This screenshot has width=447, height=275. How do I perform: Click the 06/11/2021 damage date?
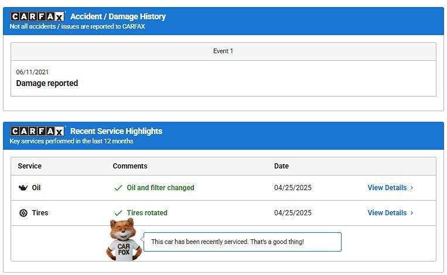(x=32, y=72)
